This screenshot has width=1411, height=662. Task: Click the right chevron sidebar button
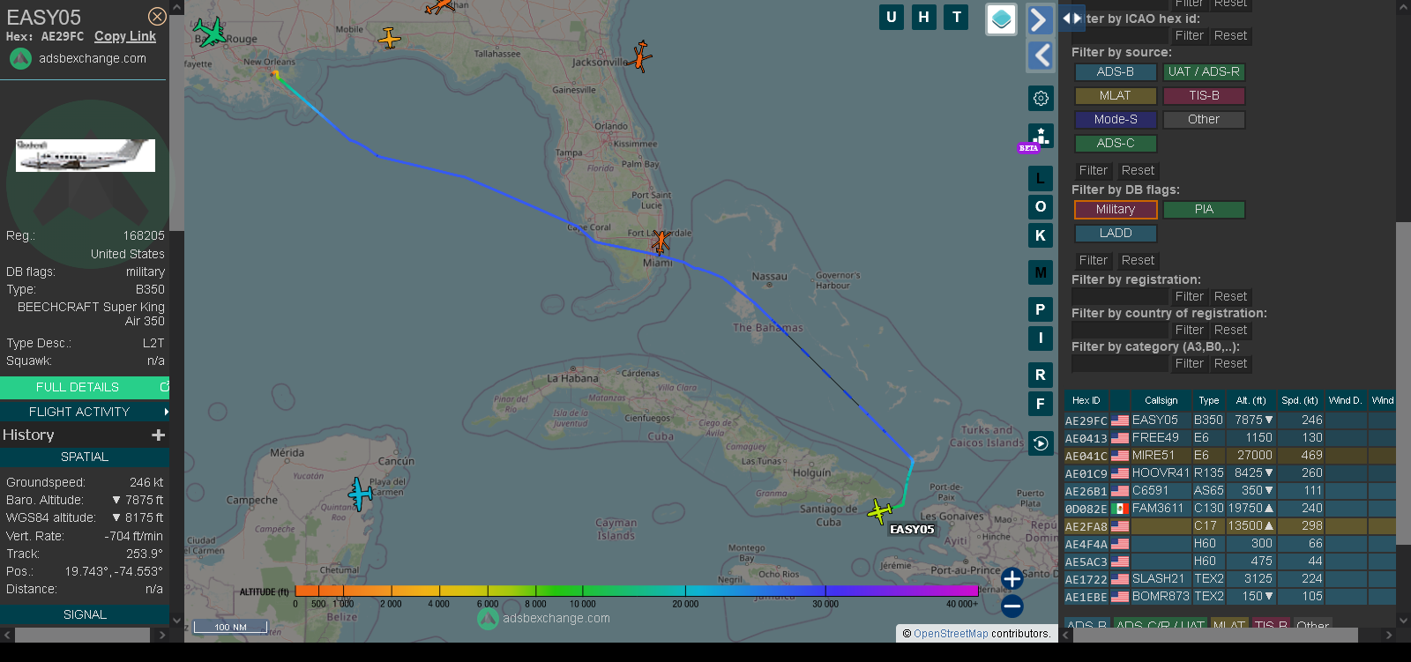tap(1041, 19)
